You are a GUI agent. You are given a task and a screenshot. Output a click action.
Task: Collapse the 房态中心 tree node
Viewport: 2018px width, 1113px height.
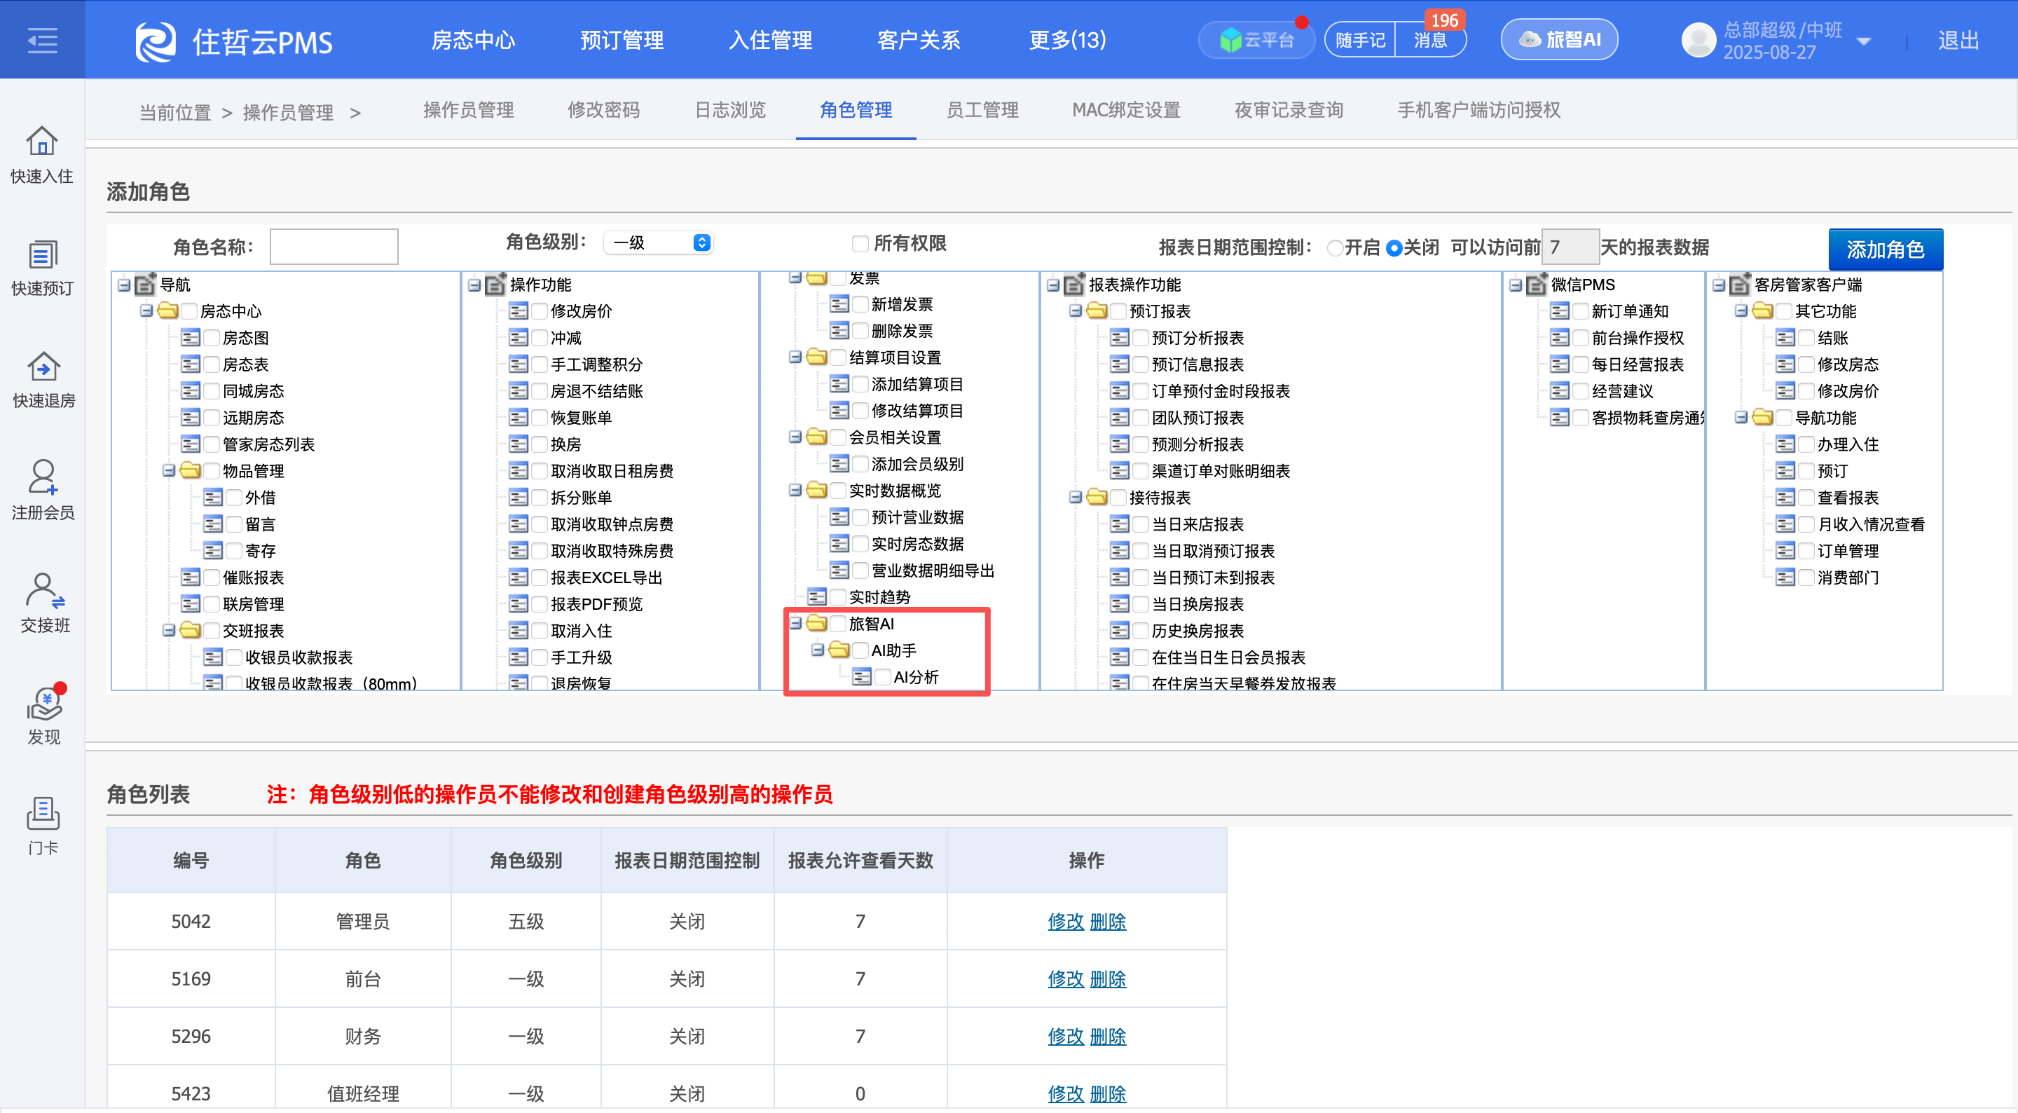(x=146, y=311)
